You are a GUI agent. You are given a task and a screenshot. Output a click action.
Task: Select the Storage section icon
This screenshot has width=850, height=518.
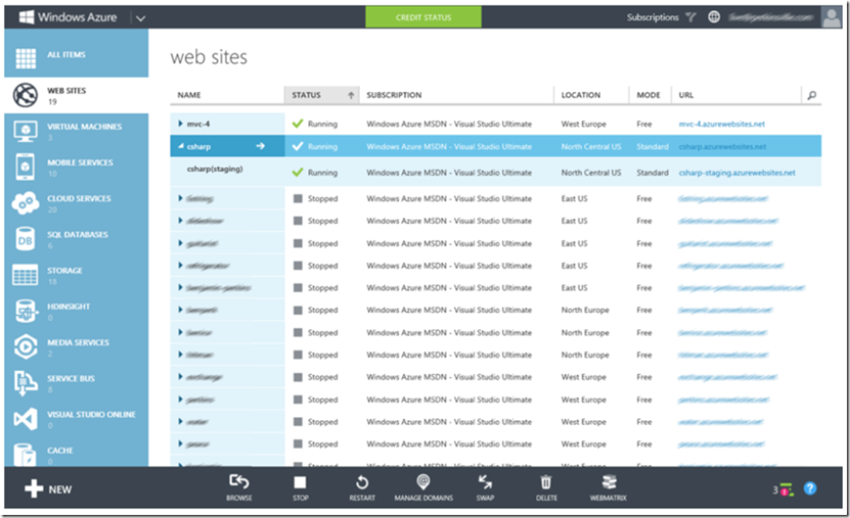pos(25,274)
